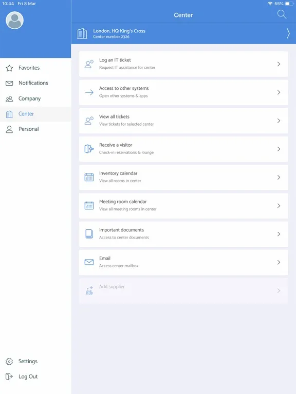The width and height of the screenshot is (296, 394).
Task: Click 'Request IT assistance for center' subtitle
Action: pyautogui.click(x=127, y=68)
